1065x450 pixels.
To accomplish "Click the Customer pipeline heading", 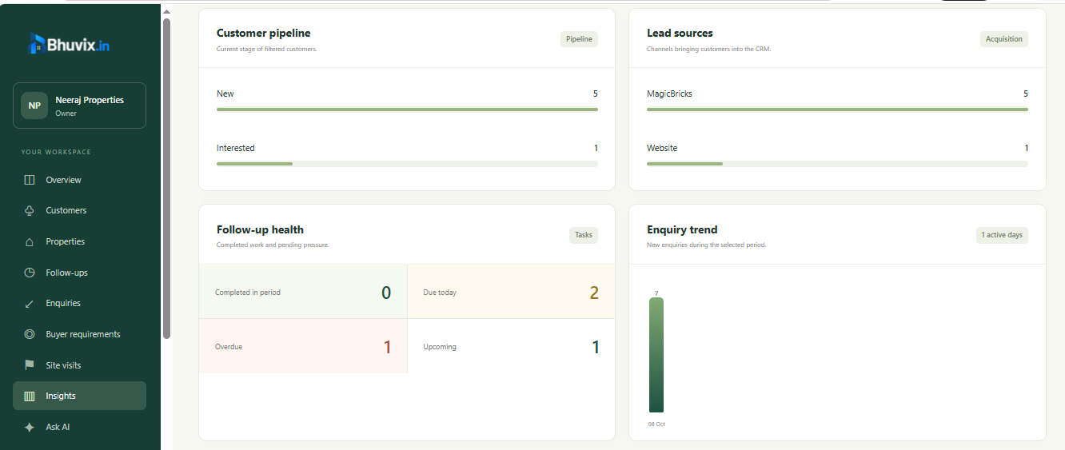I will tap(263, 34).
